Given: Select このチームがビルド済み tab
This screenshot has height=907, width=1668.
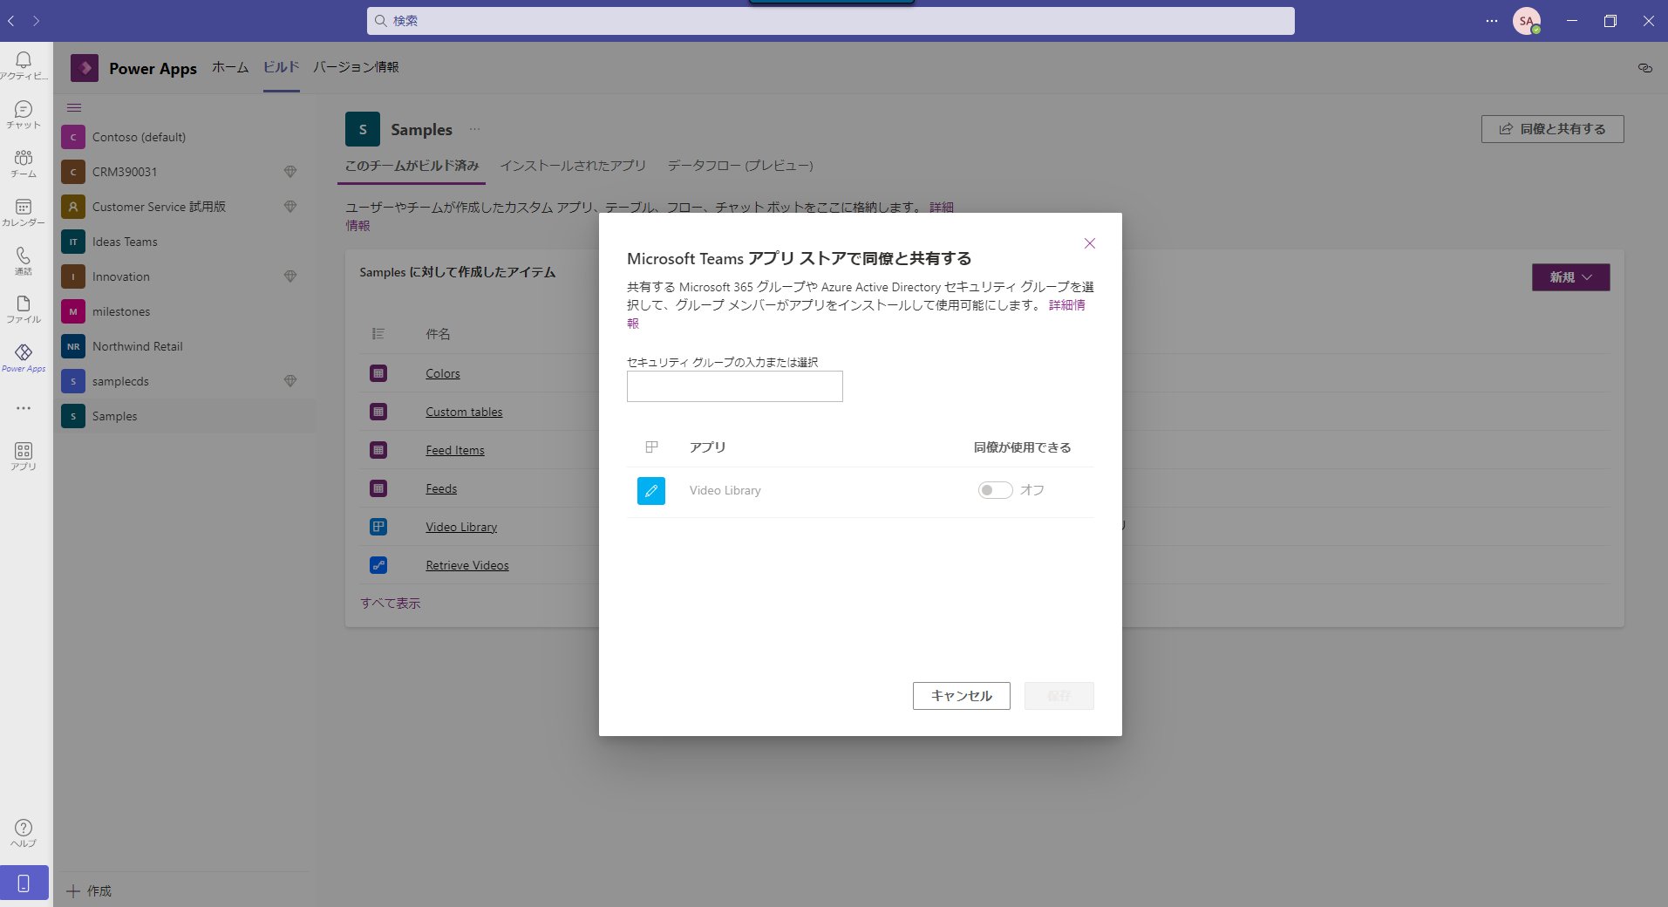Looking at the screenshot, I should [412, 166].
